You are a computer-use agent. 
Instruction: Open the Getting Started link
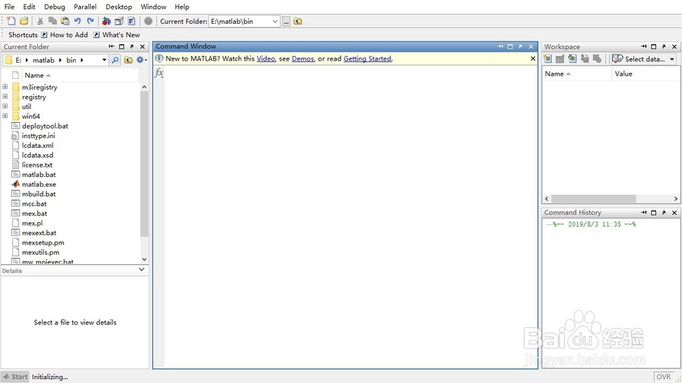click(368, 59)
